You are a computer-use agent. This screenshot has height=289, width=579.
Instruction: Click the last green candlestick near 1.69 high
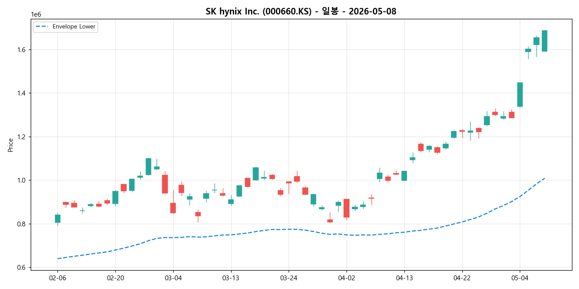[x=544, y=41]
